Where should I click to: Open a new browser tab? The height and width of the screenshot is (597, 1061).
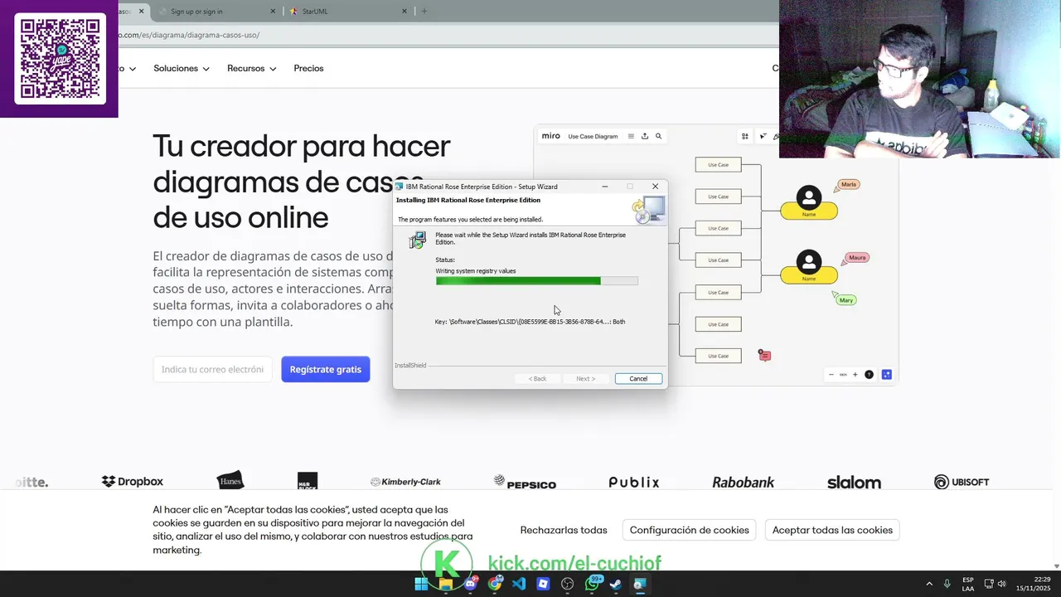[424, 12]
